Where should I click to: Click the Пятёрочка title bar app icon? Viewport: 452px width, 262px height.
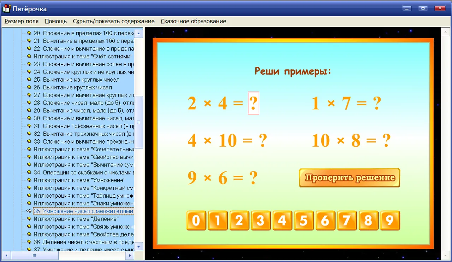(7, 8)
